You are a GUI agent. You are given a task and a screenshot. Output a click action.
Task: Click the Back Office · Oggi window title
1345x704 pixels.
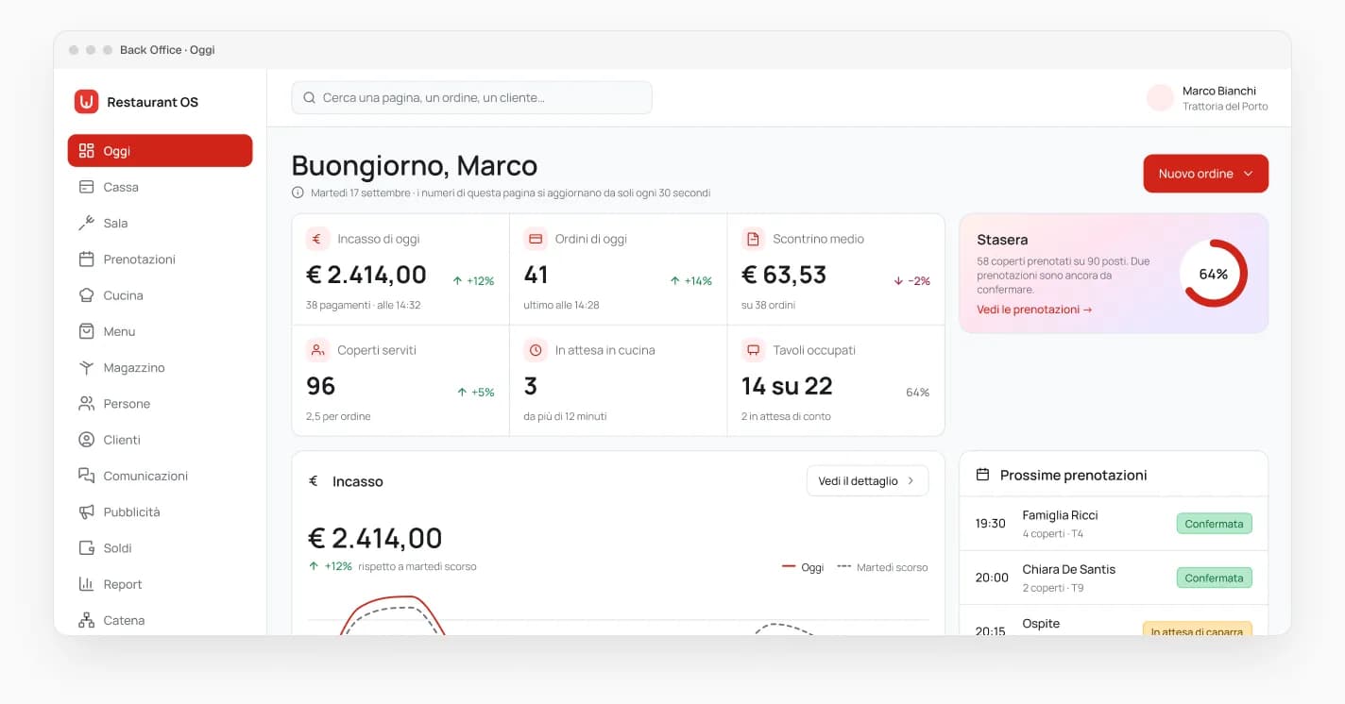167,49
